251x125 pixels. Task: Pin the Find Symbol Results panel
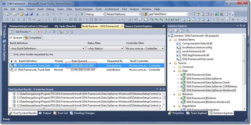click(161, 89)
